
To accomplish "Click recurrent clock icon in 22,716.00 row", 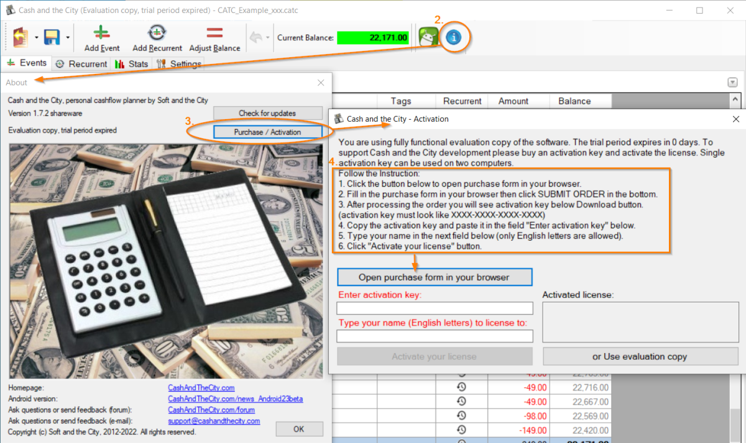I will [461, 387].
